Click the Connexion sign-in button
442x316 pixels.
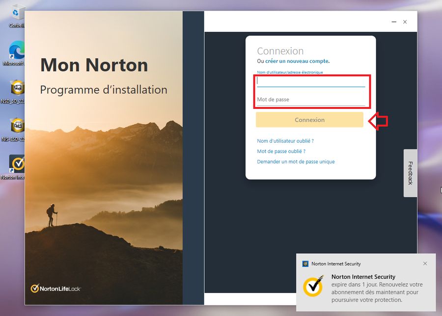point(309,120)
